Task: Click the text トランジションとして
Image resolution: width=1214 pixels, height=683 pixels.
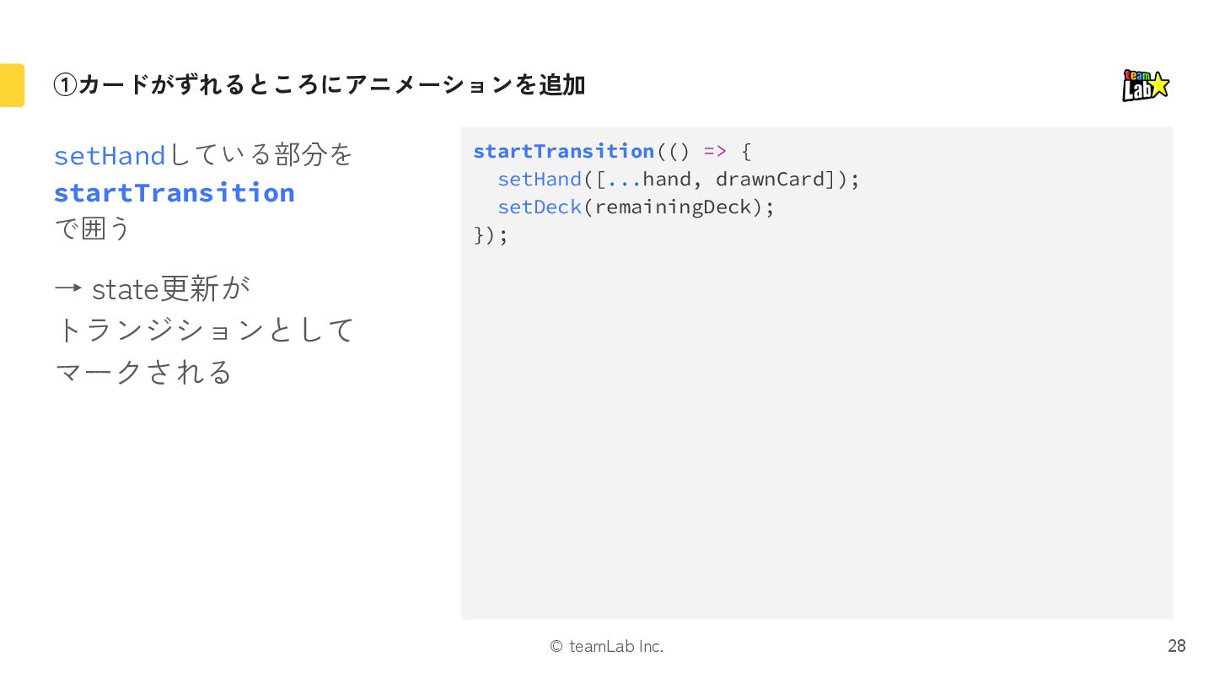Action: tap(205, 330)
